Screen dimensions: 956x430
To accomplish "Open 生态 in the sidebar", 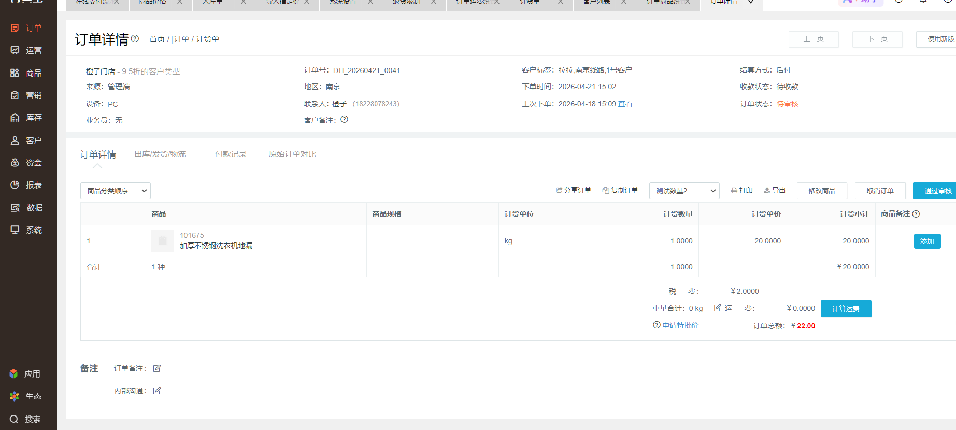I will 25,396.
